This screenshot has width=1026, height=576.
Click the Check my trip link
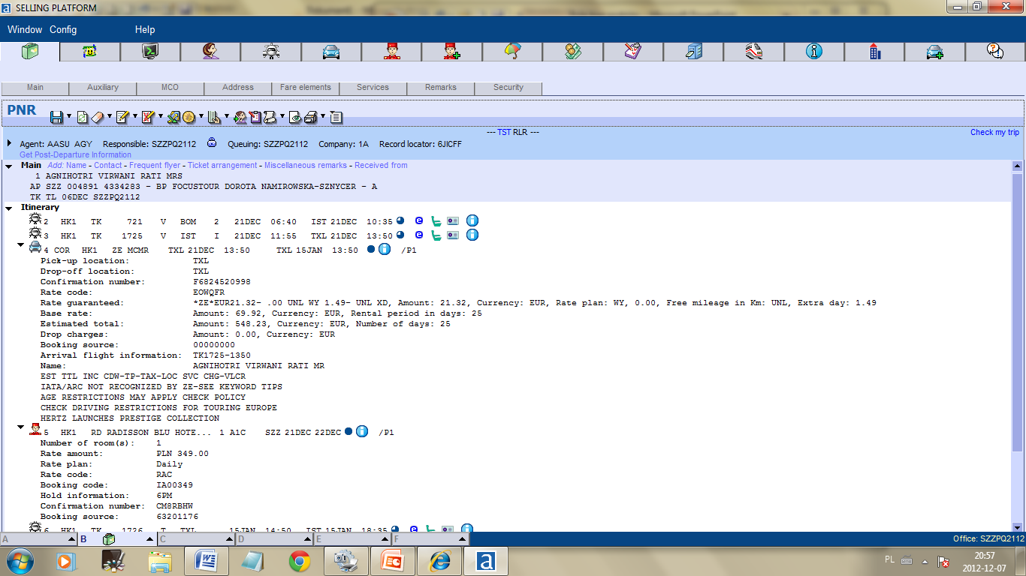point(994,132)
